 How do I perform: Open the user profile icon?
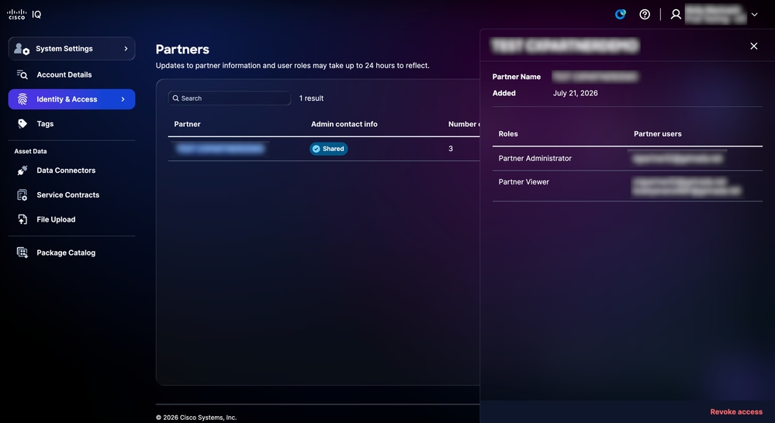click(x=676, y=14)
